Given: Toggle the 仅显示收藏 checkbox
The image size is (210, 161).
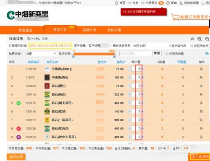Looking at the screenshot, I should [167, 54].
